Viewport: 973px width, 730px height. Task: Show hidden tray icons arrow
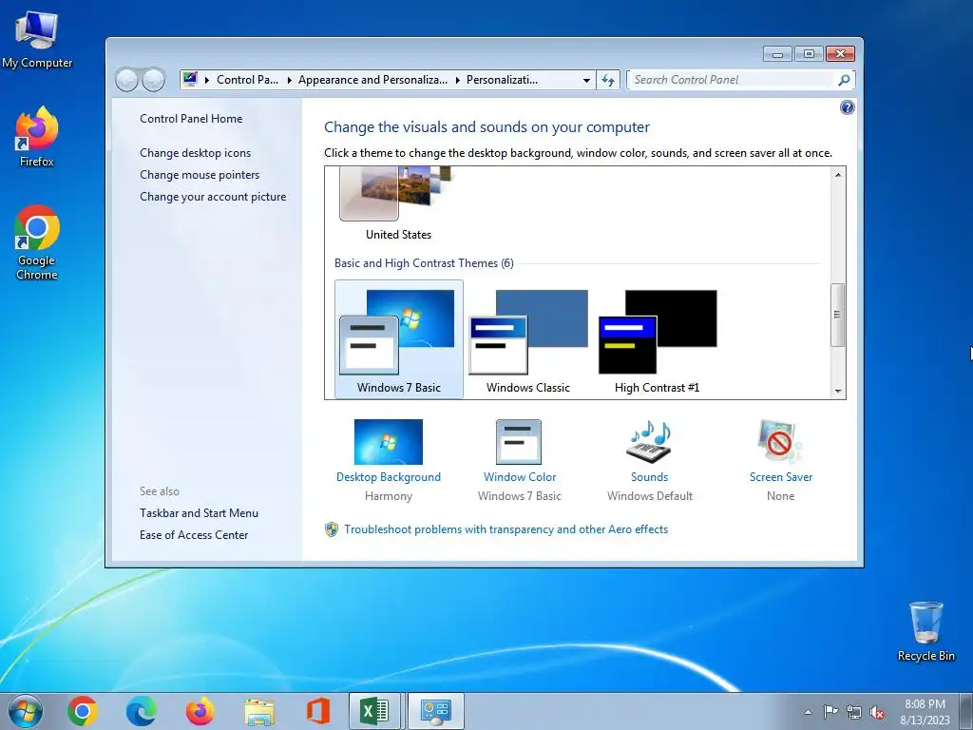pyautogui.click(x=808, y=712)
